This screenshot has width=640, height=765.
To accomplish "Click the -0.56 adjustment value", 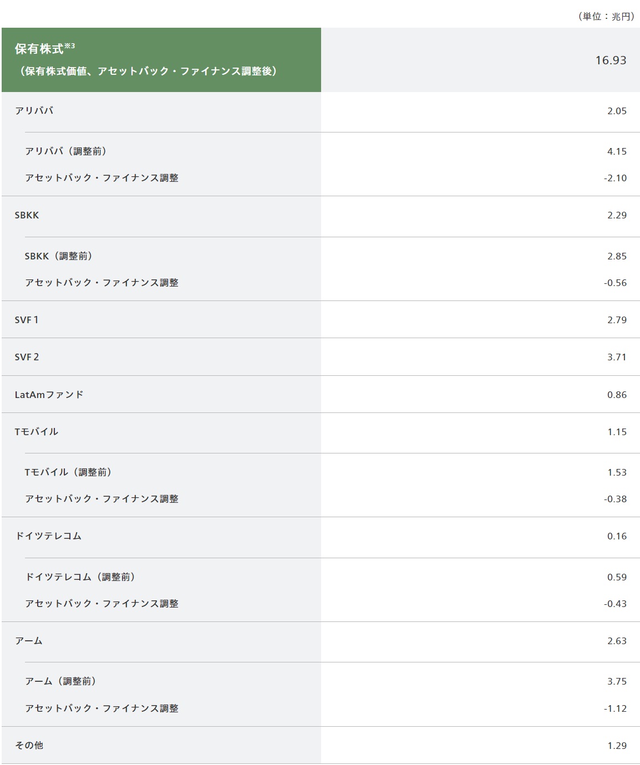I will click(615, 283).
